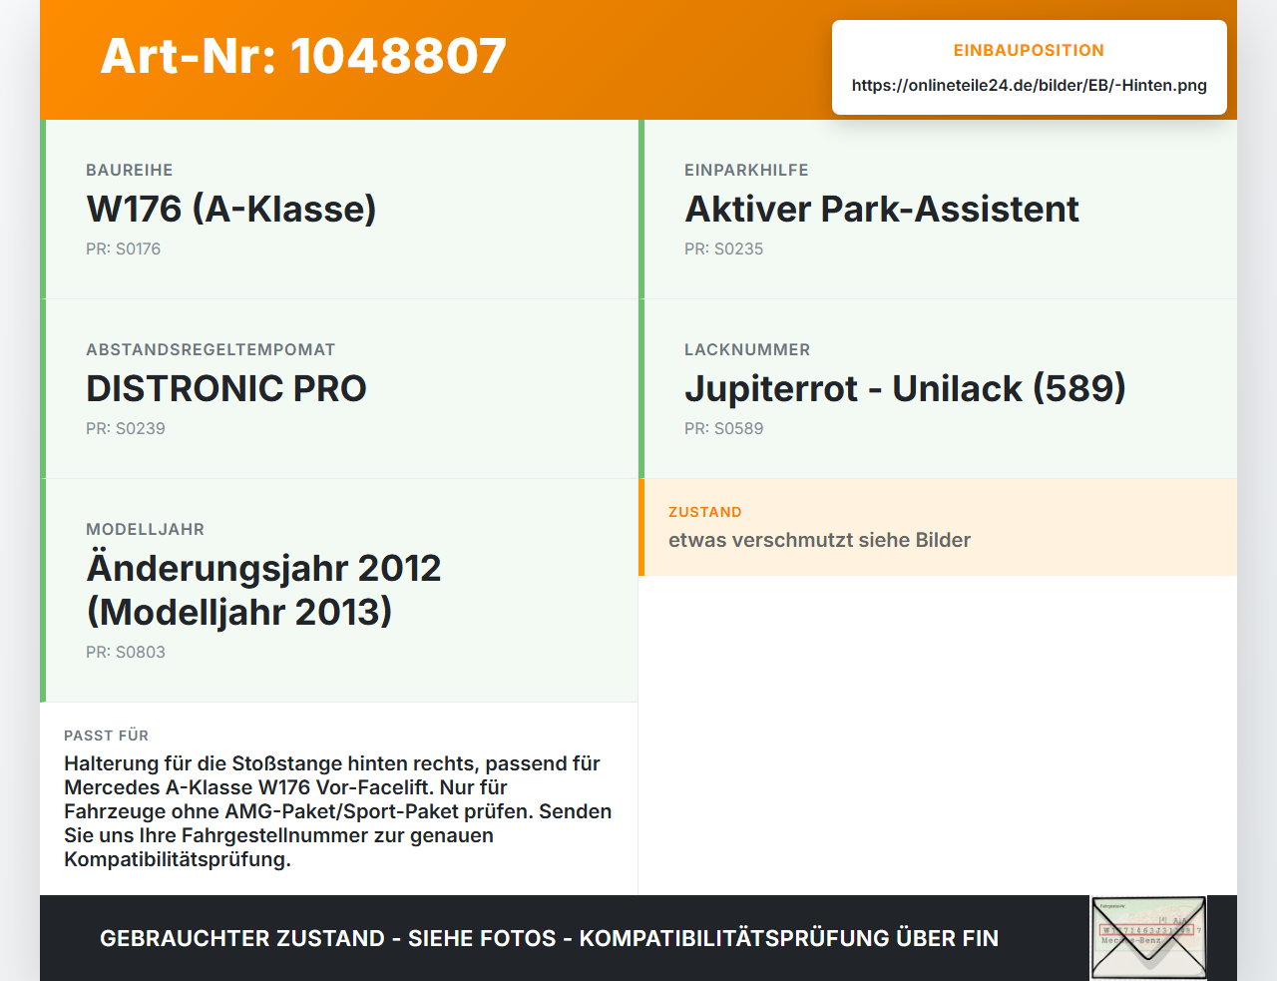Select the Aktiver Park-Assistent card
The width and height of the screenshot is (1277, 981).
point(938,210)
